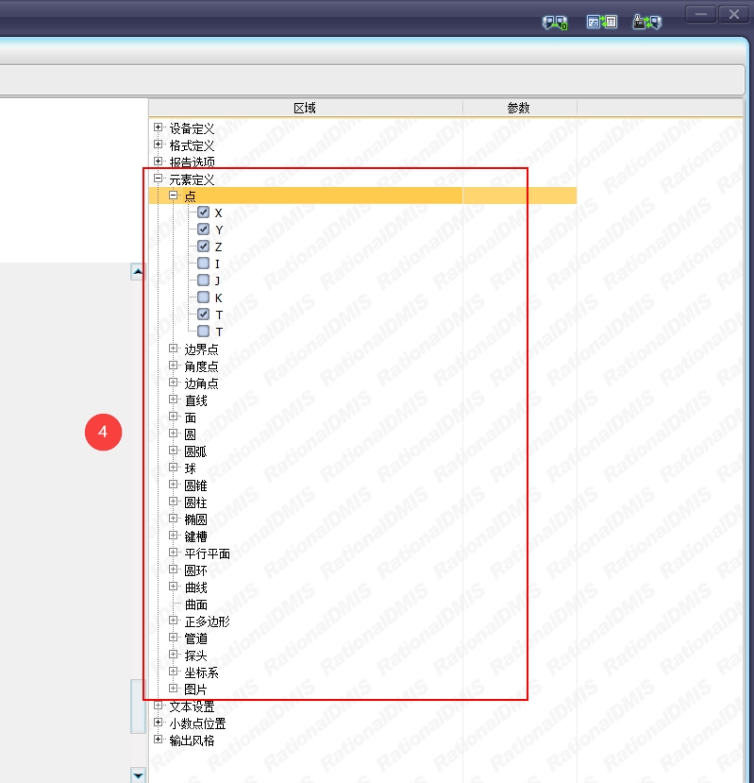Viewport: 754px width, 783px height.
Task: Expand the 坐标系 node
Action: (x=173, y=671)
